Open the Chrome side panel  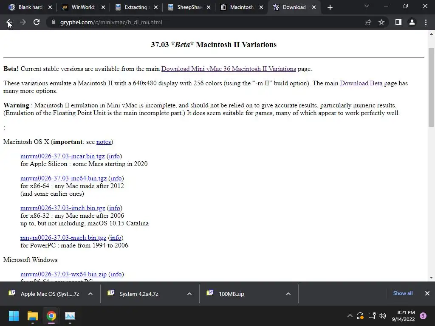coord(398,22)
